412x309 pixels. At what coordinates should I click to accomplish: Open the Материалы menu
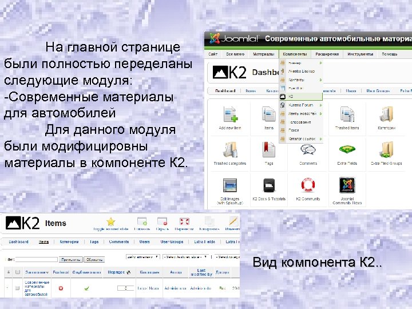point(264,54)
